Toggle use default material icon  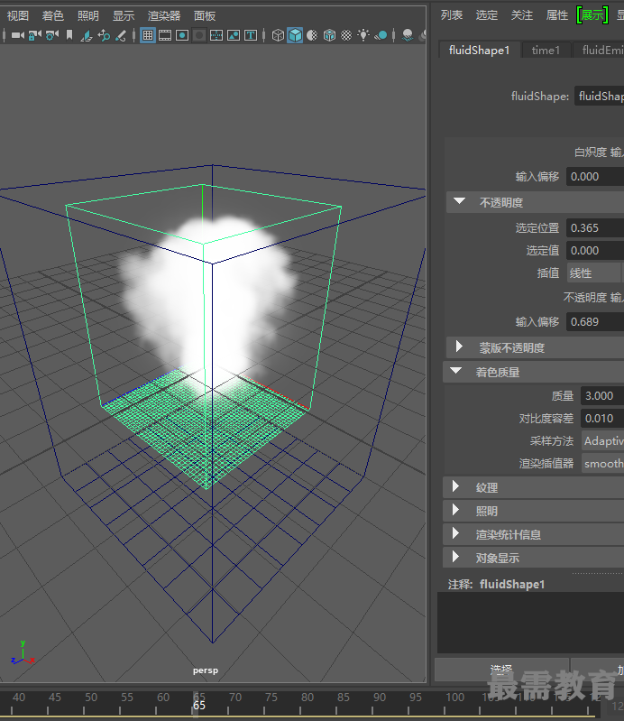(312, 35)
